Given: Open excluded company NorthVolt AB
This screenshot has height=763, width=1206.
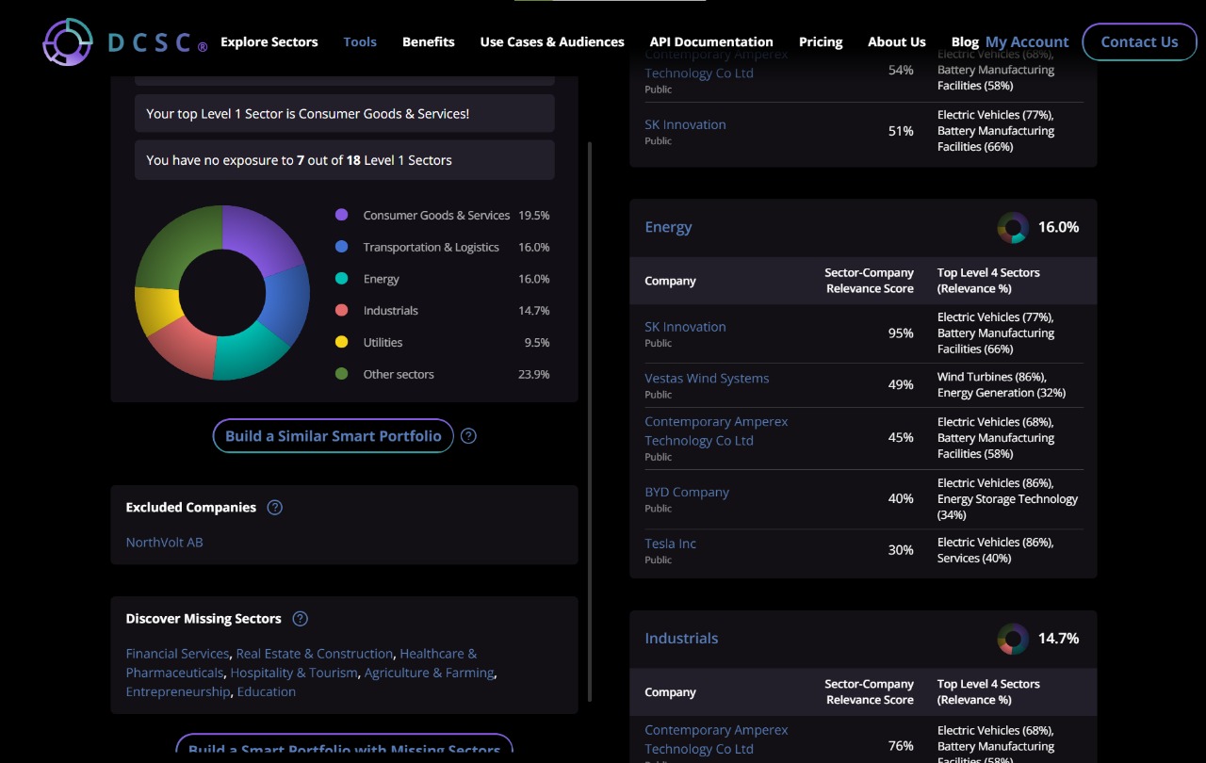Looking at the screenshot, I should (x=164, y=543).
